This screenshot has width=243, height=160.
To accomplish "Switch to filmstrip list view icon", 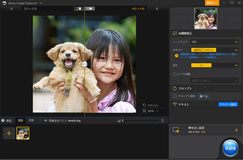I will pos(31,120).
